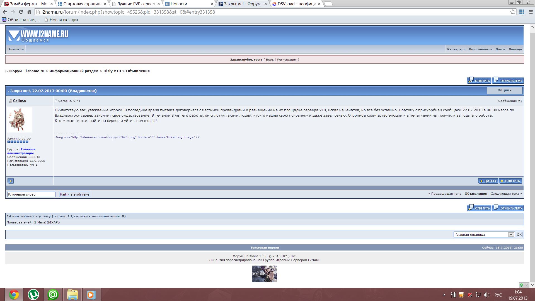
Task: Click the Вход login link
Action: coord(270,60)
